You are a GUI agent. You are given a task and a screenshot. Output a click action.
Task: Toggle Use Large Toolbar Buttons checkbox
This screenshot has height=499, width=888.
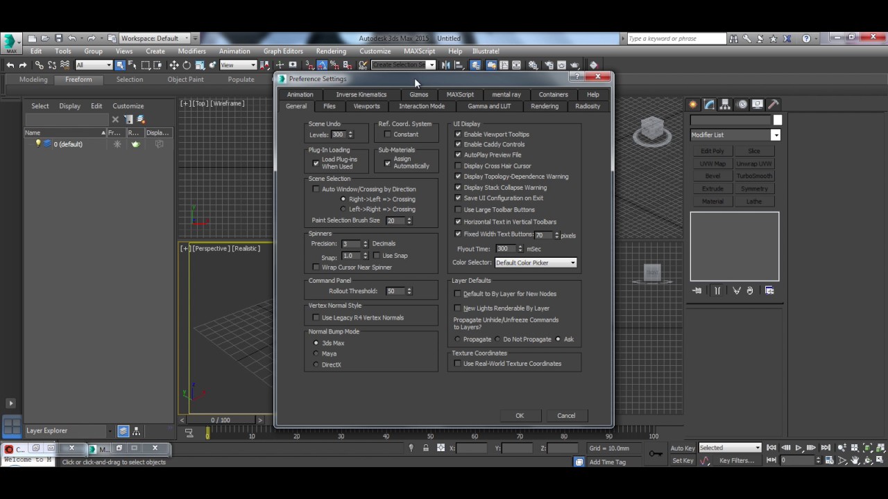458,209
